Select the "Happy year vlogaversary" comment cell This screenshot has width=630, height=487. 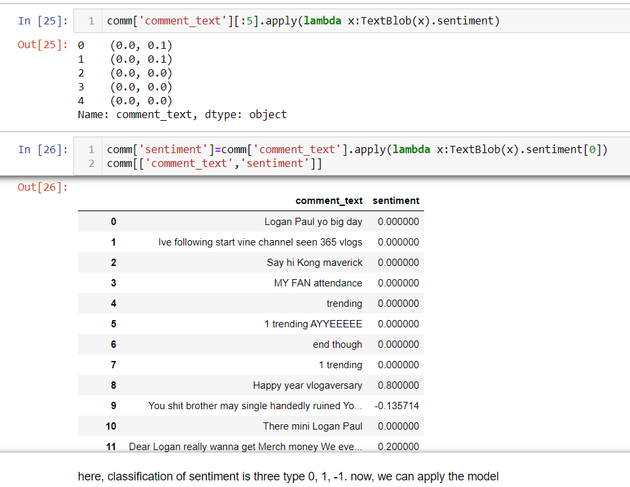307,385
